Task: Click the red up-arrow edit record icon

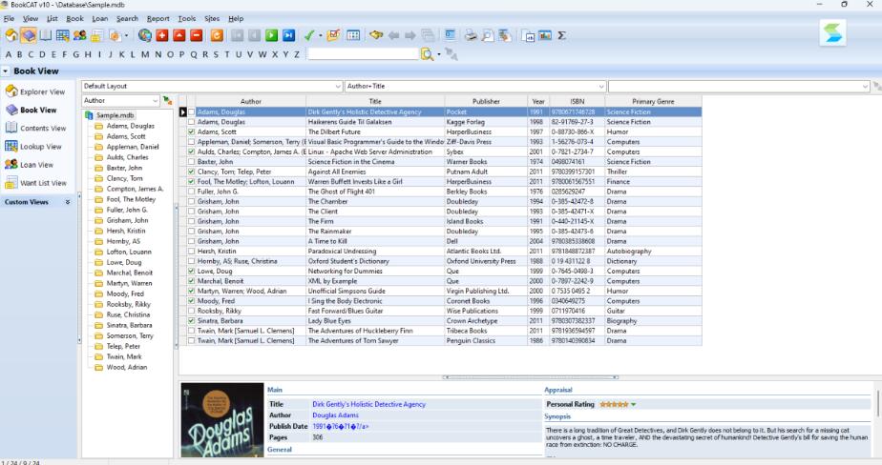Action: 178,35
